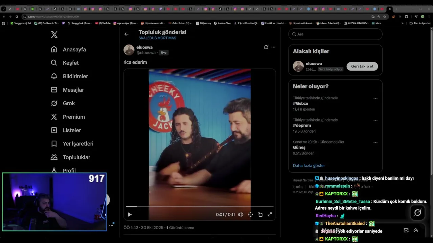Click the address bar URL
Image resolution: width=433 pixels, height=243 pixels.
[x=53, y=17]
